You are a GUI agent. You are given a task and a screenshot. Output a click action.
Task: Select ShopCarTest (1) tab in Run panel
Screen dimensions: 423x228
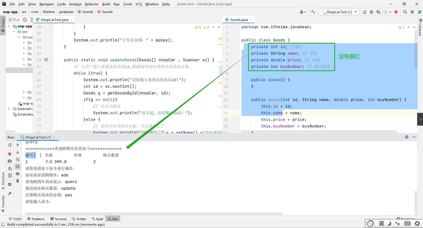[x=38, y=137]
